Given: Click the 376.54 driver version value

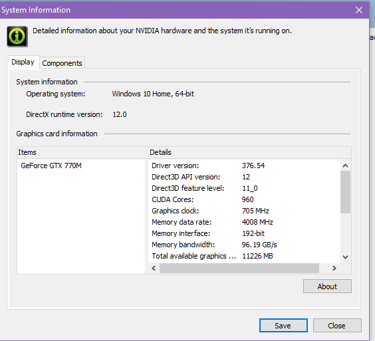Looking at the screenshot, I should (x=253, y=166).
